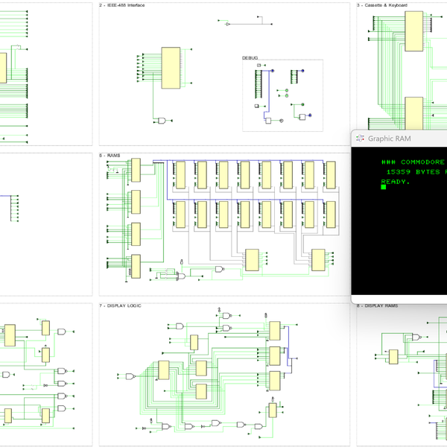
Task: Click the buffer triangle in the IEEE-488 sheet
Action: coord(228,25)
